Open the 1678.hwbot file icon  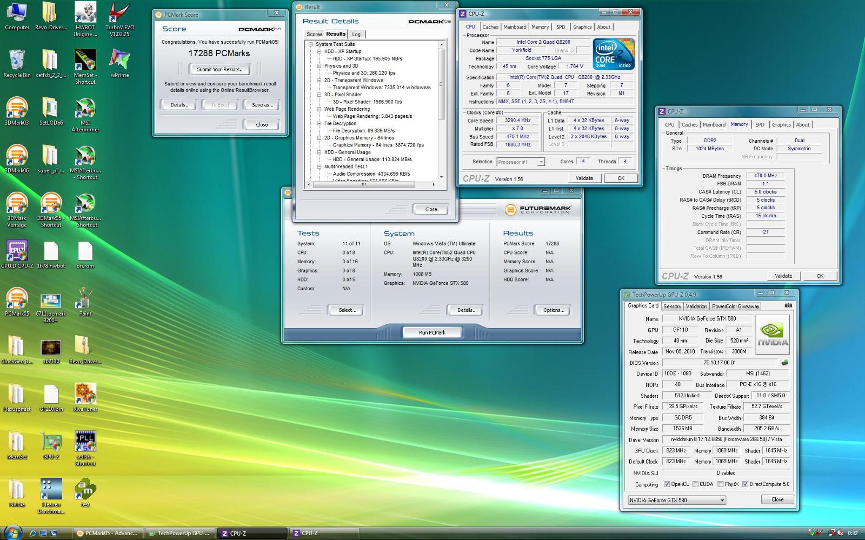[x=51, y=254]
